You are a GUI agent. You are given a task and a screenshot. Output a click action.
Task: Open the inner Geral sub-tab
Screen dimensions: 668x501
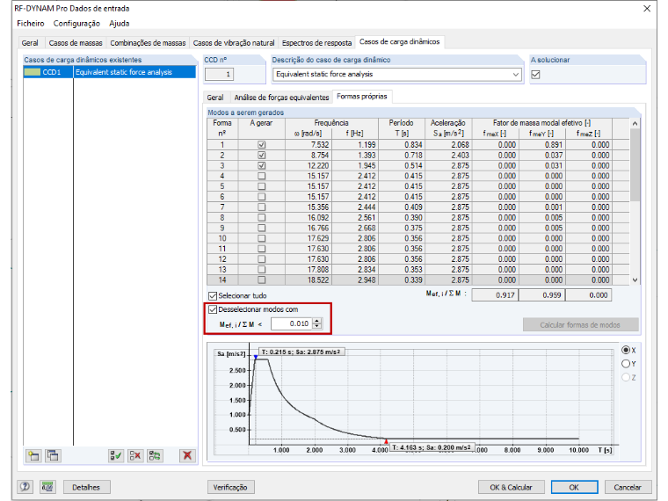[x=215, y=98]
